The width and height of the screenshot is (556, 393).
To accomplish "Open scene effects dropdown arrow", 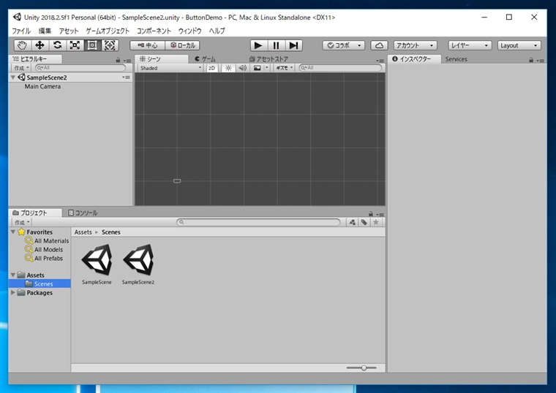I will 266,68.
